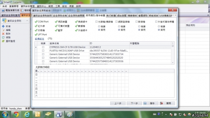Open the yellow contacts taskbar app
This screenshot has height=118, width=210.
pyautogui.click(x=37, y=114)
